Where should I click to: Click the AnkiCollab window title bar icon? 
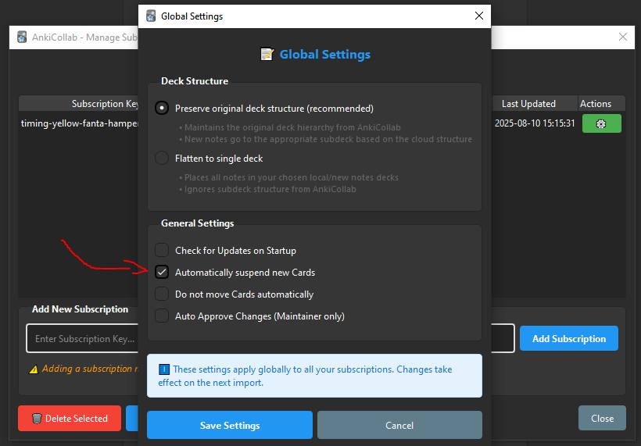pyautogui.click(x=22, y=37)
